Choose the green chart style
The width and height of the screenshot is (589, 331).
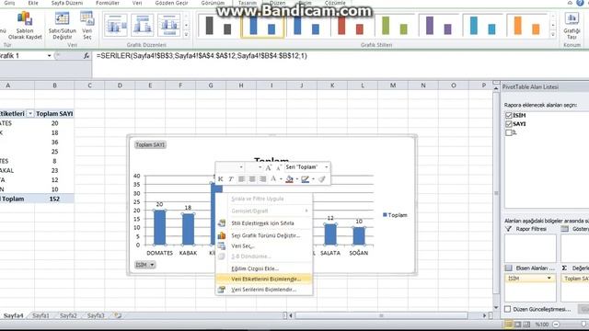click(x=395, y=26)
